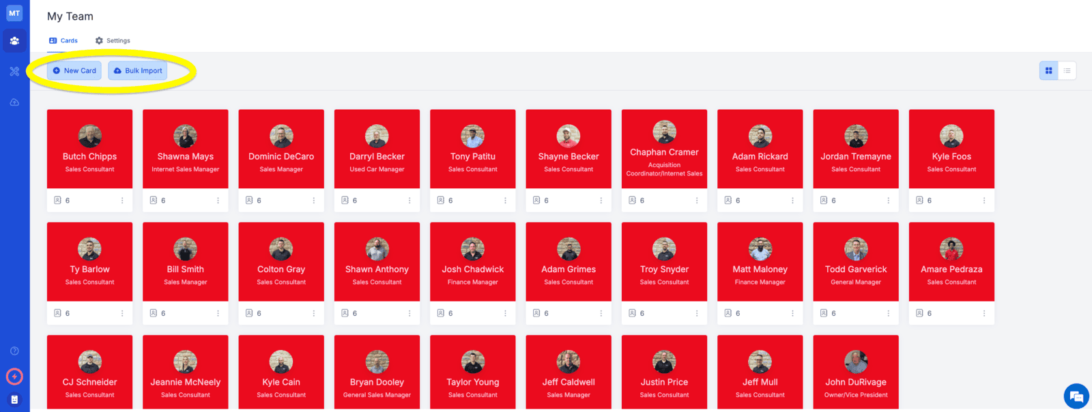This screenshot has width=1092, height=412.
Task: Click the MT workspace avatar
Action: pos(14,13)
